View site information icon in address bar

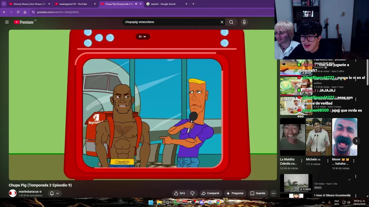(x=33, y=12)
